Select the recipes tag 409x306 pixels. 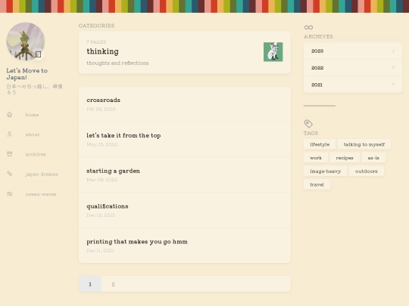pyautogui.click(x=345, y=158)
